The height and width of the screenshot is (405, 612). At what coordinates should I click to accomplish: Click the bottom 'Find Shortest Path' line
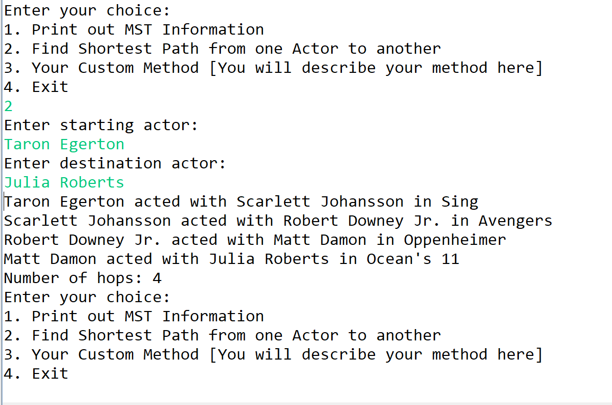(222, 335)
